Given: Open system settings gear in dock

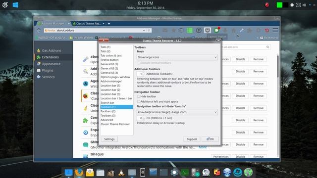Looking at the screenshot, I should (x=174, y=173).
